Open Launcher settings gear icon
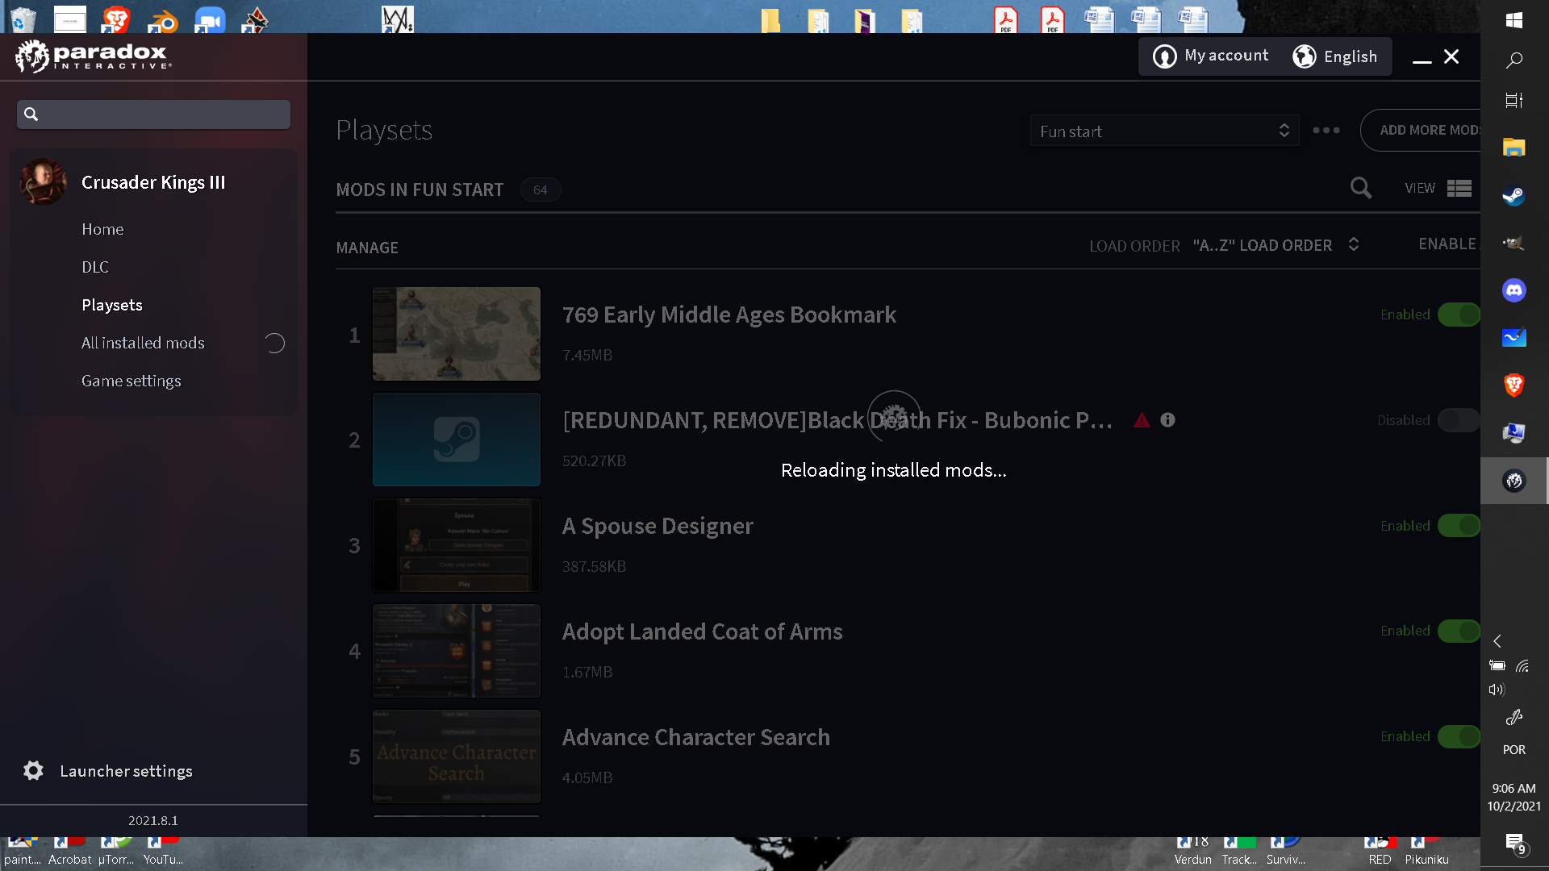Viewport: 1549px width, 871px height. point(33,770)
